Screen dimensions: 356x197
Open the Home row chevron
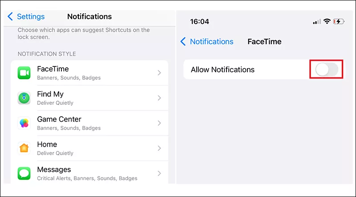pos(159,148)
